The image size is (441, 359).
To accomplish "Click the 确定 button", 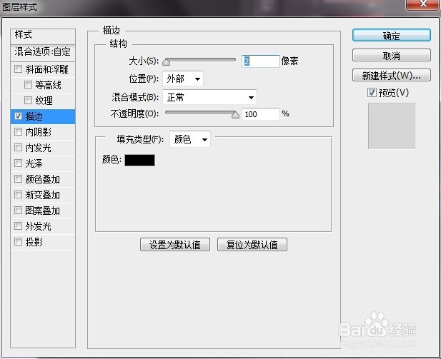I will [391, 36].
